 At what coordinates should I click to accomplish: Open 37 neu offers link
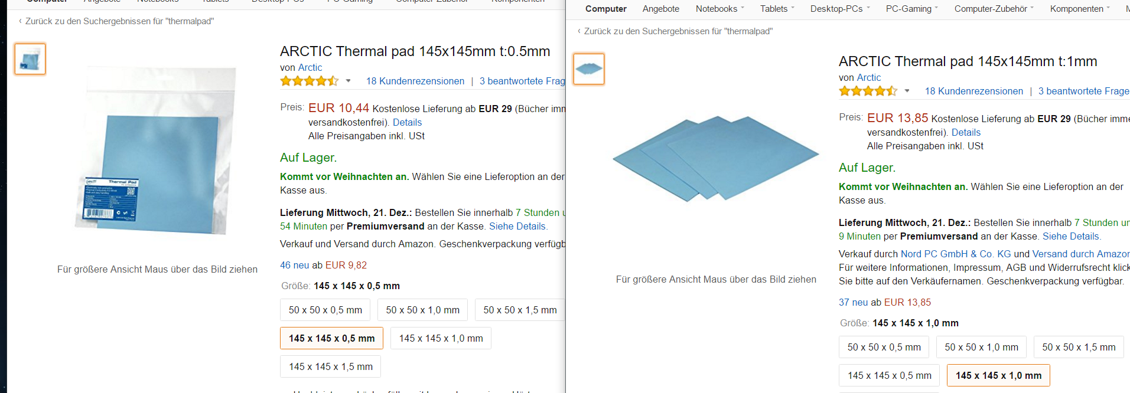pos(853,302)
